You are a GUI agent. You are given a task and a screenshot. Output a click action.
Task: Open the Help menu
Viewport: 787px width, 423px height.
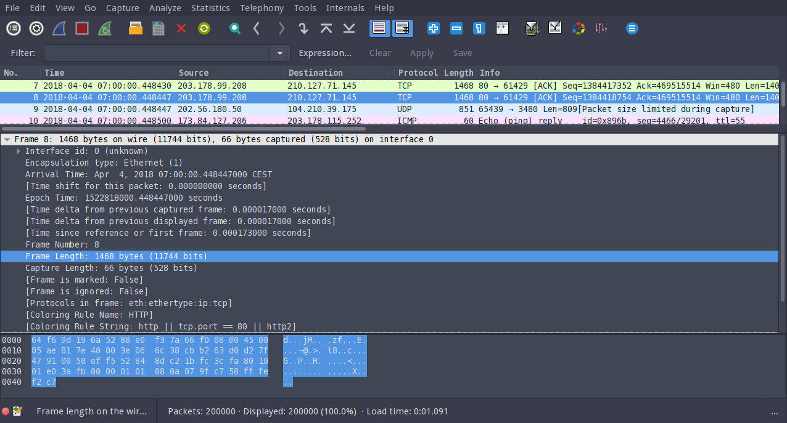[x=384, y=8]
